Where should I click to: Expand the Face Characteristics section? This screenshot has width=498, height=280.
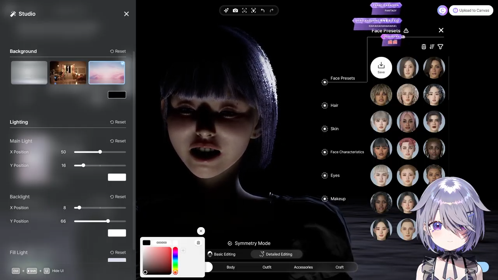click(347, 152)
